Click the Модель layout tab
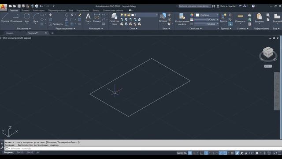The image size is (282, 159). coord(8,152)
